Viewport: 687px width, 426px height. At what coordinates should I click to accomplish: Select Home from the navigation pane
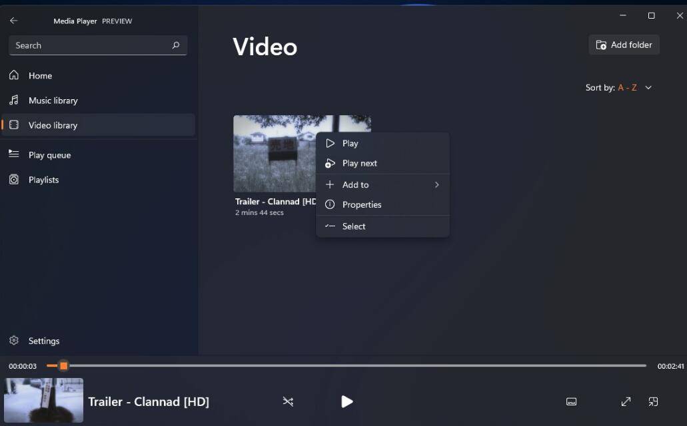[x=41, y=75]
